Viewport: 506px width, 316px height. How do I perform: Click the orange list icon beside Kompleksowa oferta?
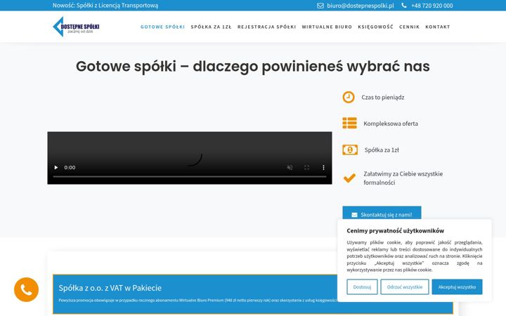[349, 123]
